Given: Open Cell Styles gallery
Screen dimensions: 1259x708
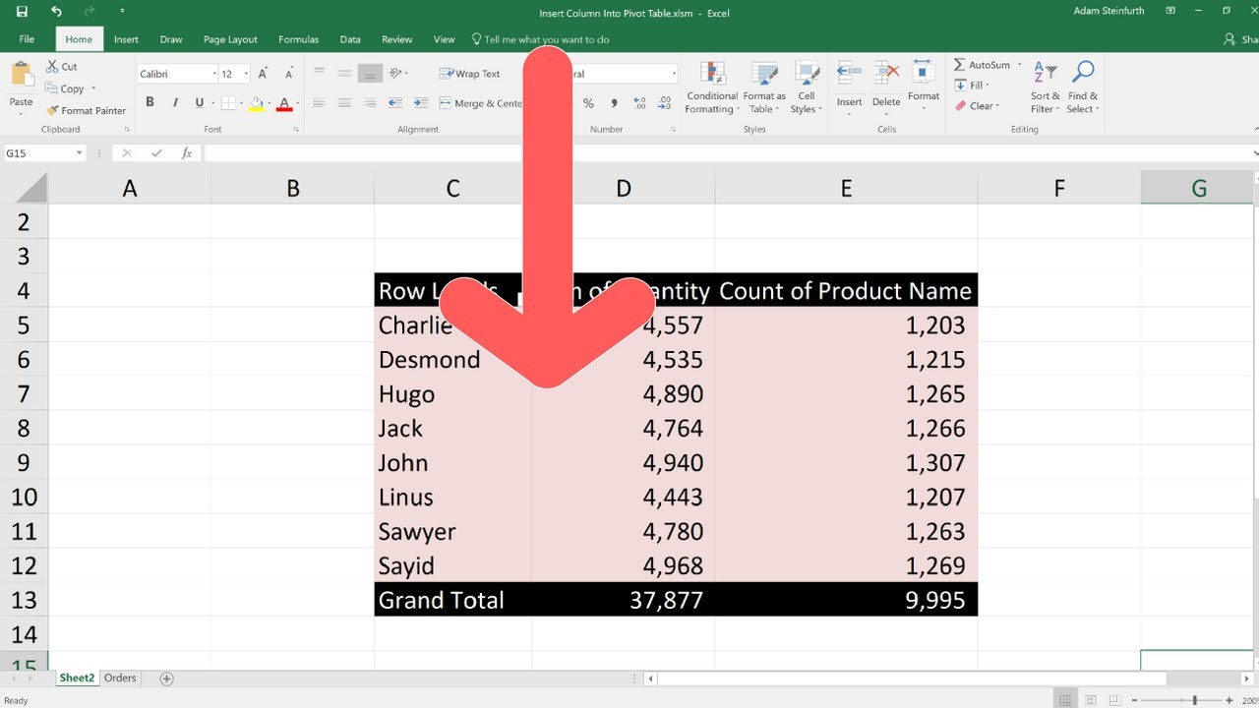Looking at the screenshot, I should tap(807, 88).
